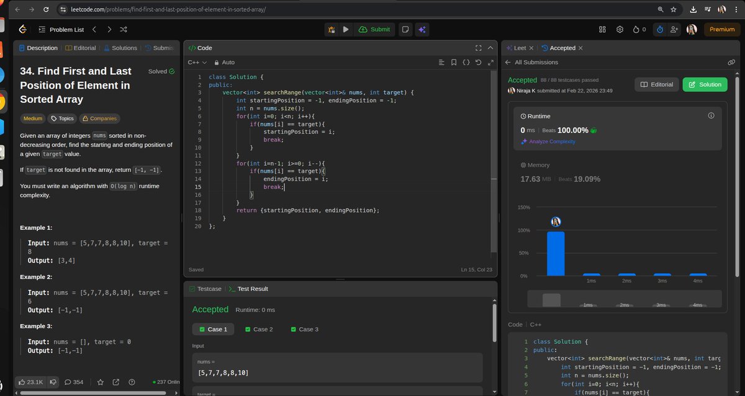This screenshot has width=745, height=396.
Task: Open the 354 comments icon
Action: [74, 382]
